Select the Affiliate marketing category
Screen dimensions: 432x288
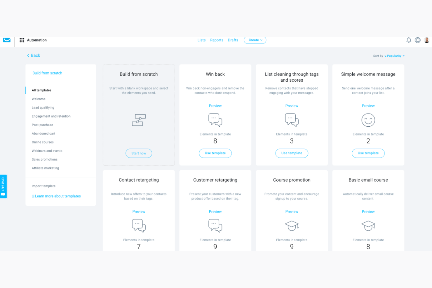click(x=45, y=168)
